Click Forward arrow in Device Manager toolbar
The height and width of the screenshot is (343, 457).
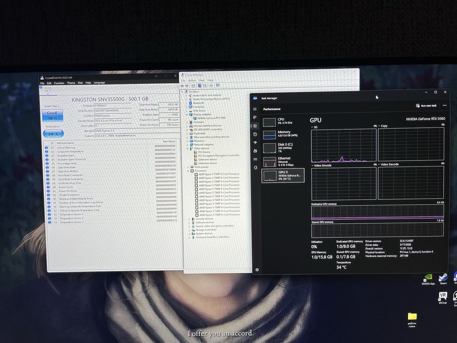187,86
